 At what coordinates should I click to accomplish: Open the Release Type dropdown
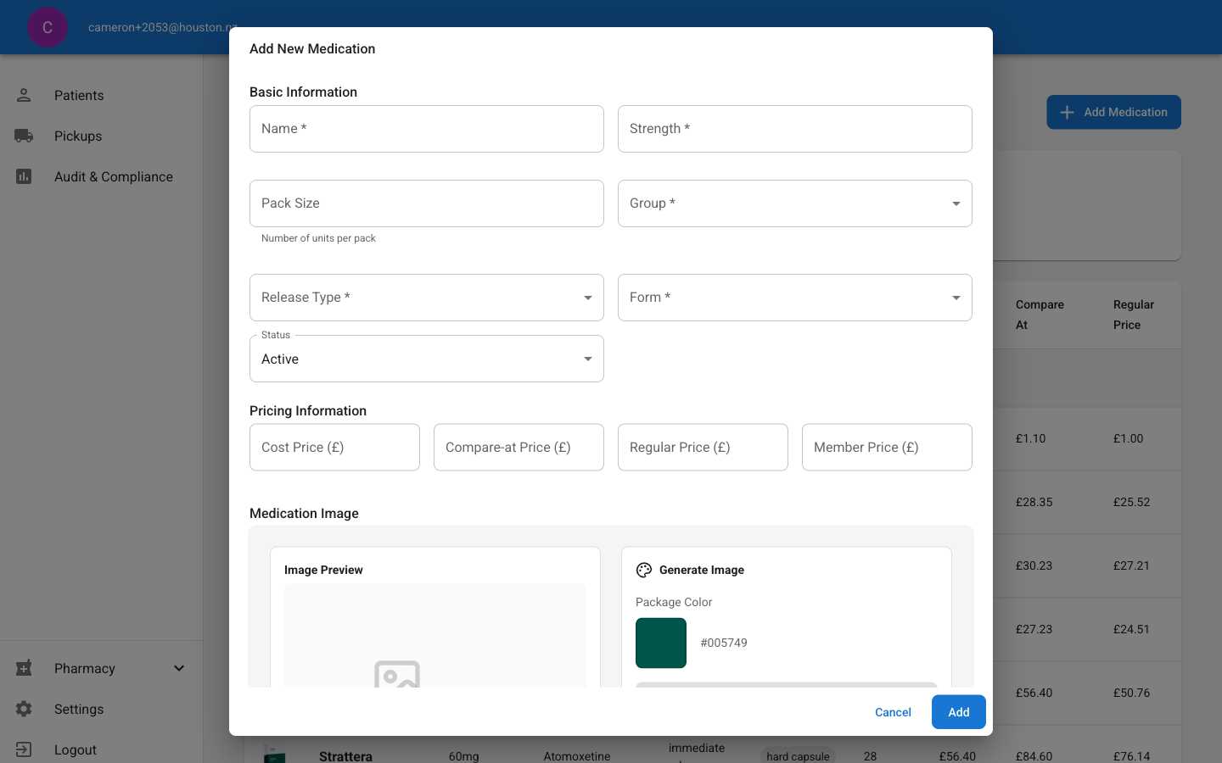(427, 298)
